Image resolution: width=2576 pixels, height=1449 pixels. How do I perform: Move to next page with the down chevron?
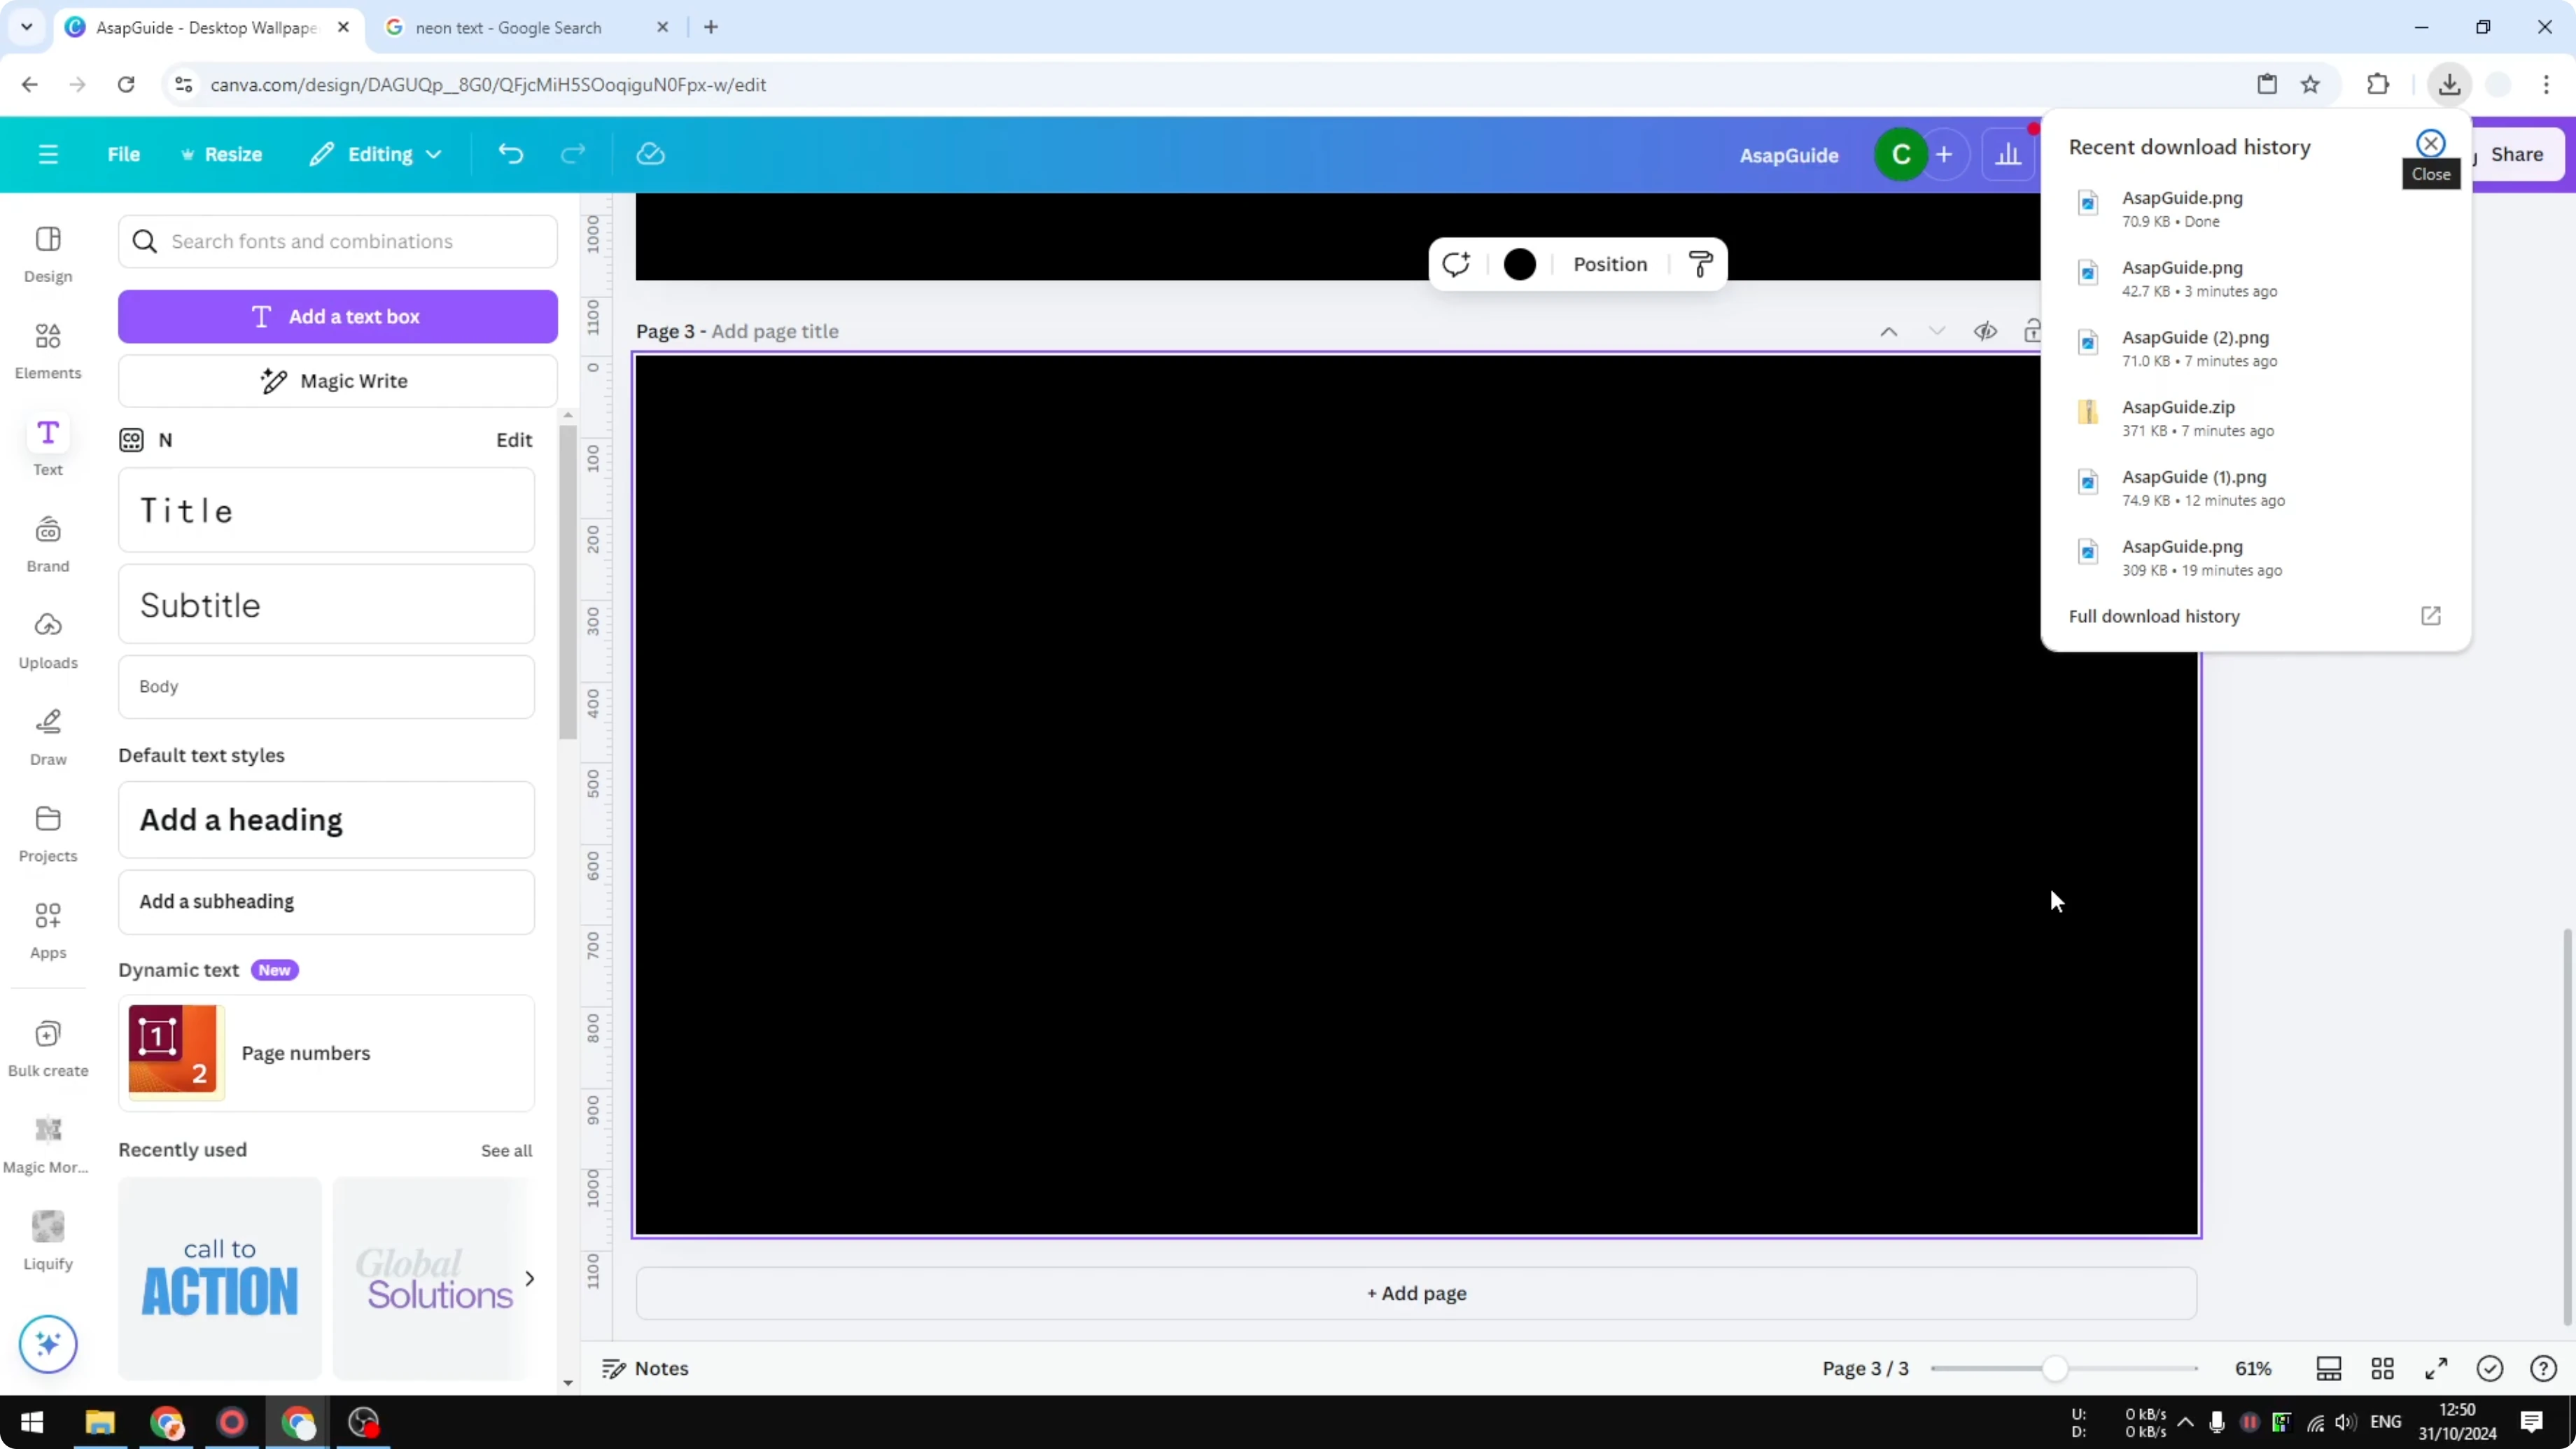[x=1936, y=330]
